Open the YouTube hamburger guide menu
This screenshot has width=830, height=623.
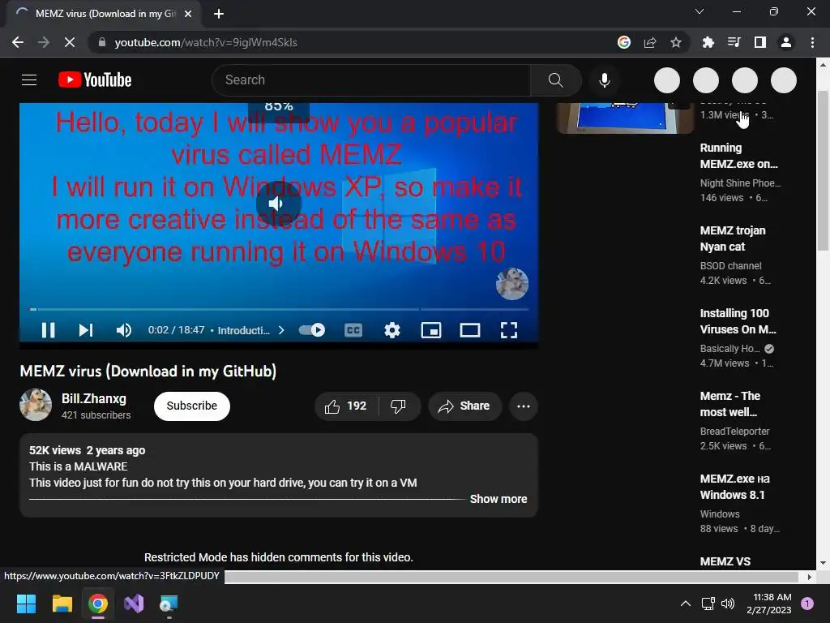[29, 80]
